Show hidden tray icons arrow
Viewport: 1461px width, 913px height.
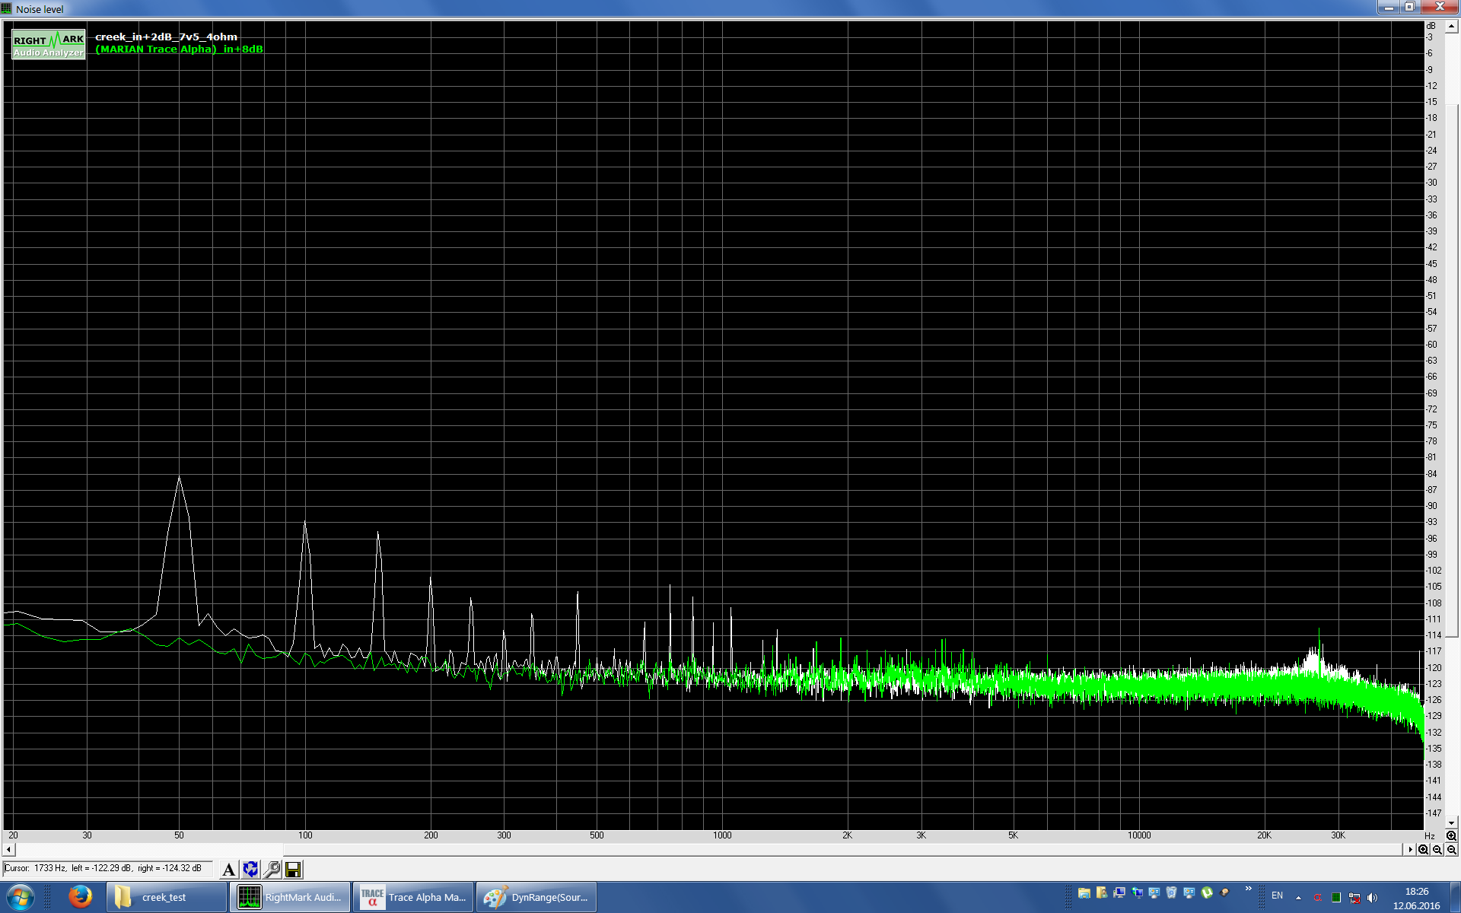tap(1298, 897)
